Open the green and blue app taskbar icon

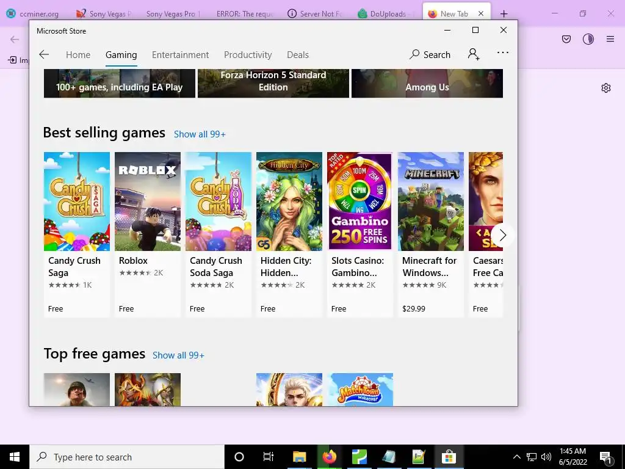pos(359,457)
